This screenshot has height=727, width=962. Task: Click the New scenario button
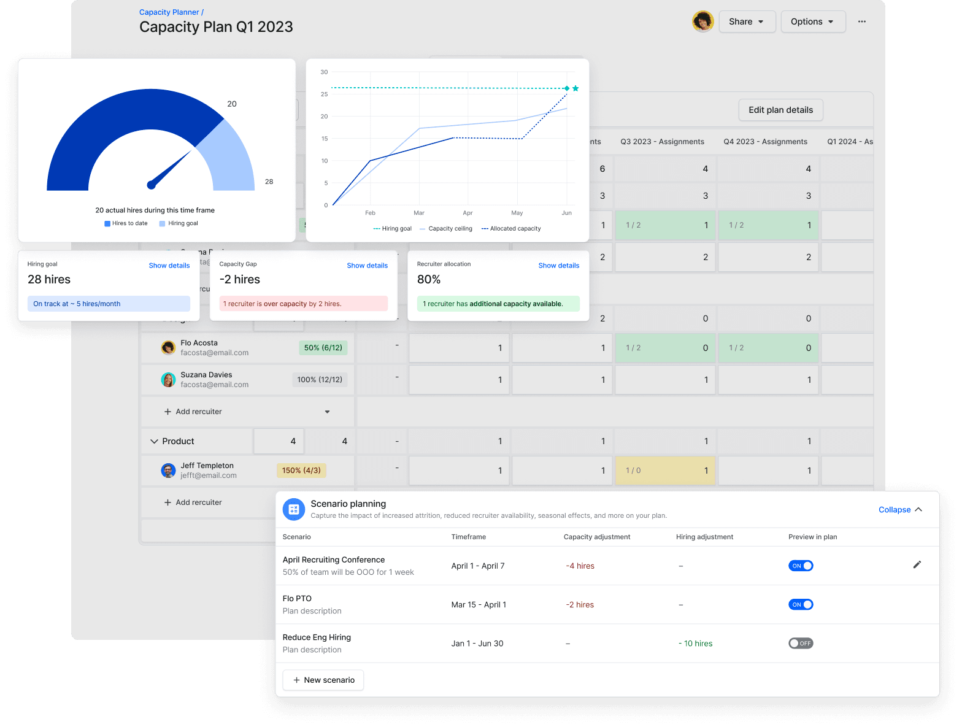coord(323,680)
